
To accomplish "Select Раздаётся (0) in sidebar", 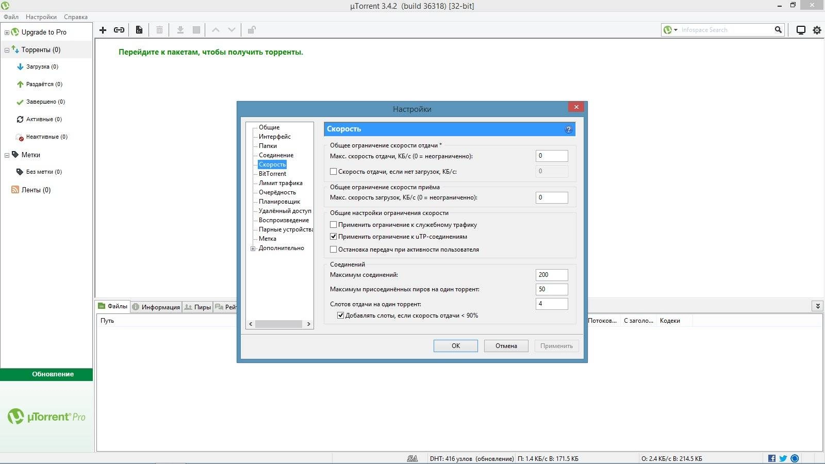I will [44, 84].
